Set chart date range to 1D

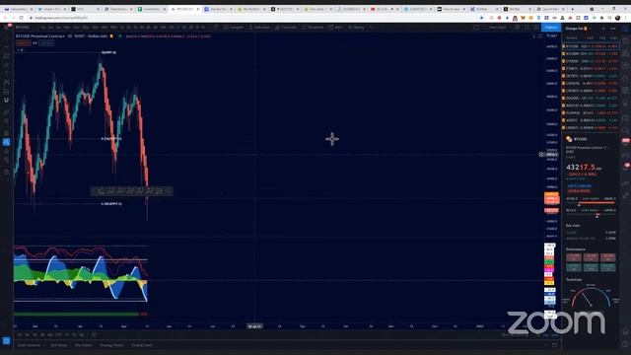coord(20,335)
